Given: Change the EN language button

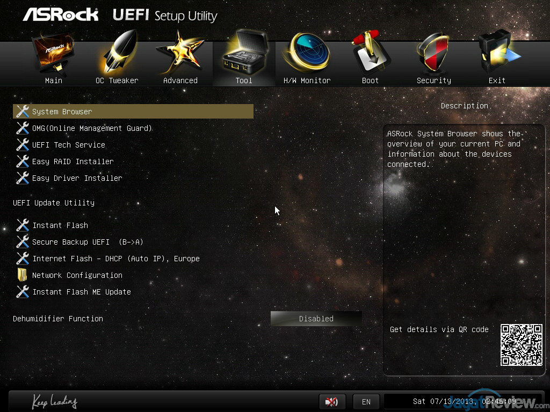Looking at the screenshot, I should (366, 401).
